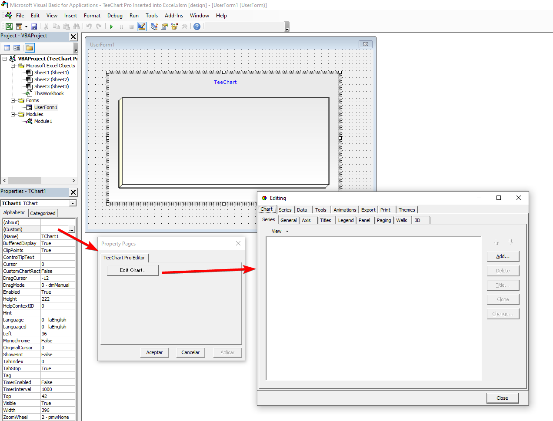
Task: Toggle Design Mode in the toolbar
Action: [142, 27]
